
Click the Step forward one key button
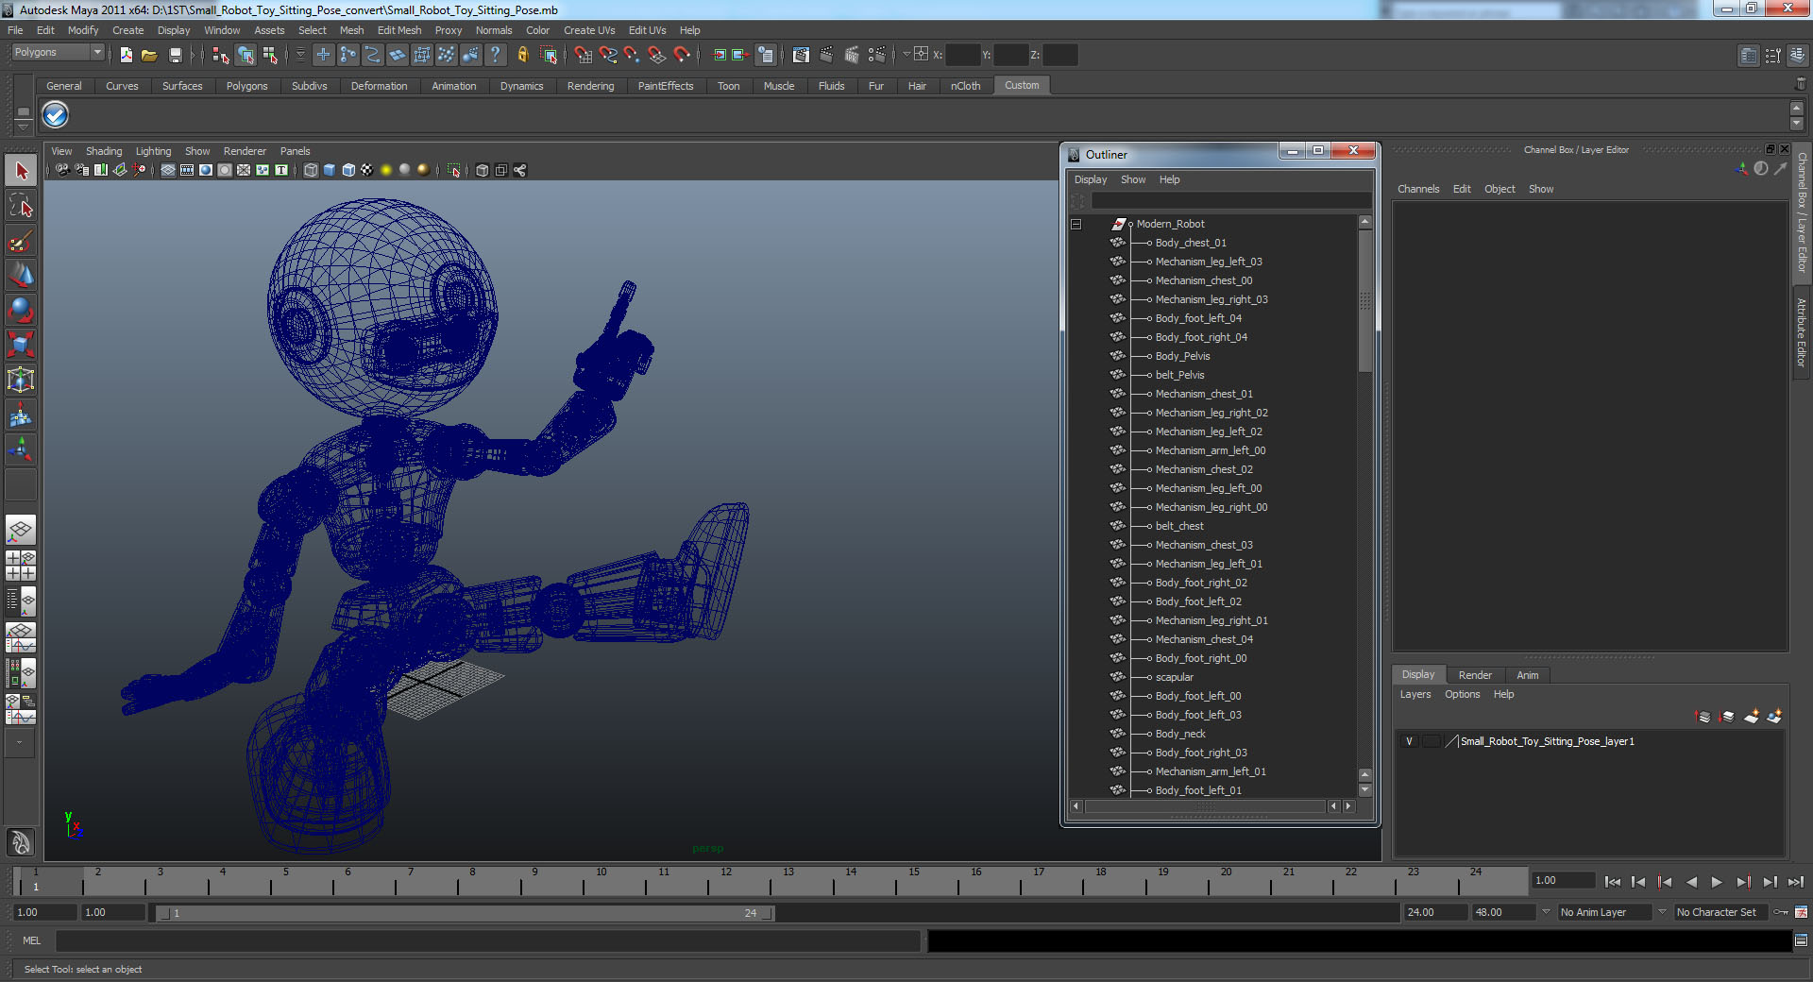click(x=1743, y=882)
